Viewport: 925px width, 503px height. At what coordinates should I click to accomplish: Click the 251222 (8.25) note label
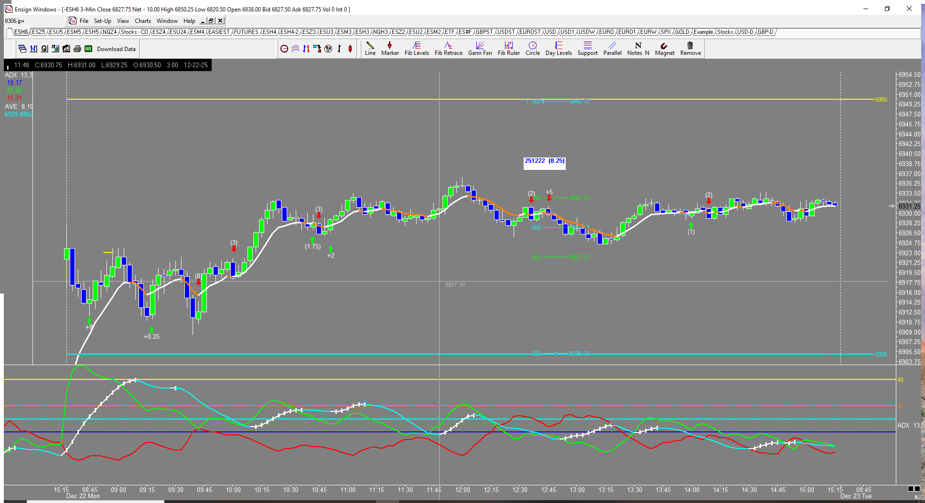click(544, 161)
